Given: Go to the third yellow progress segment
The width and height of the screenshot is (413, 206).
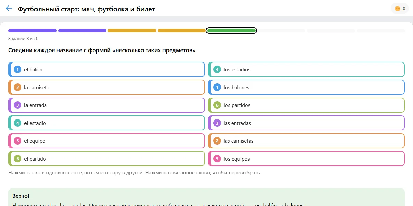Looking at the screenshot, I should 132,31.
